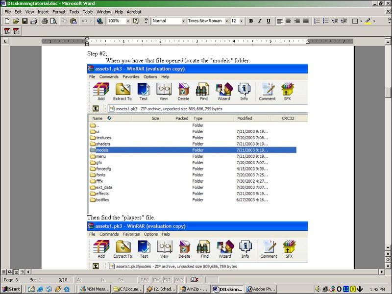The height and width of the screenshot is (294, 392).
Task: Save the document using the toolbar
Action: click(24, 21)
